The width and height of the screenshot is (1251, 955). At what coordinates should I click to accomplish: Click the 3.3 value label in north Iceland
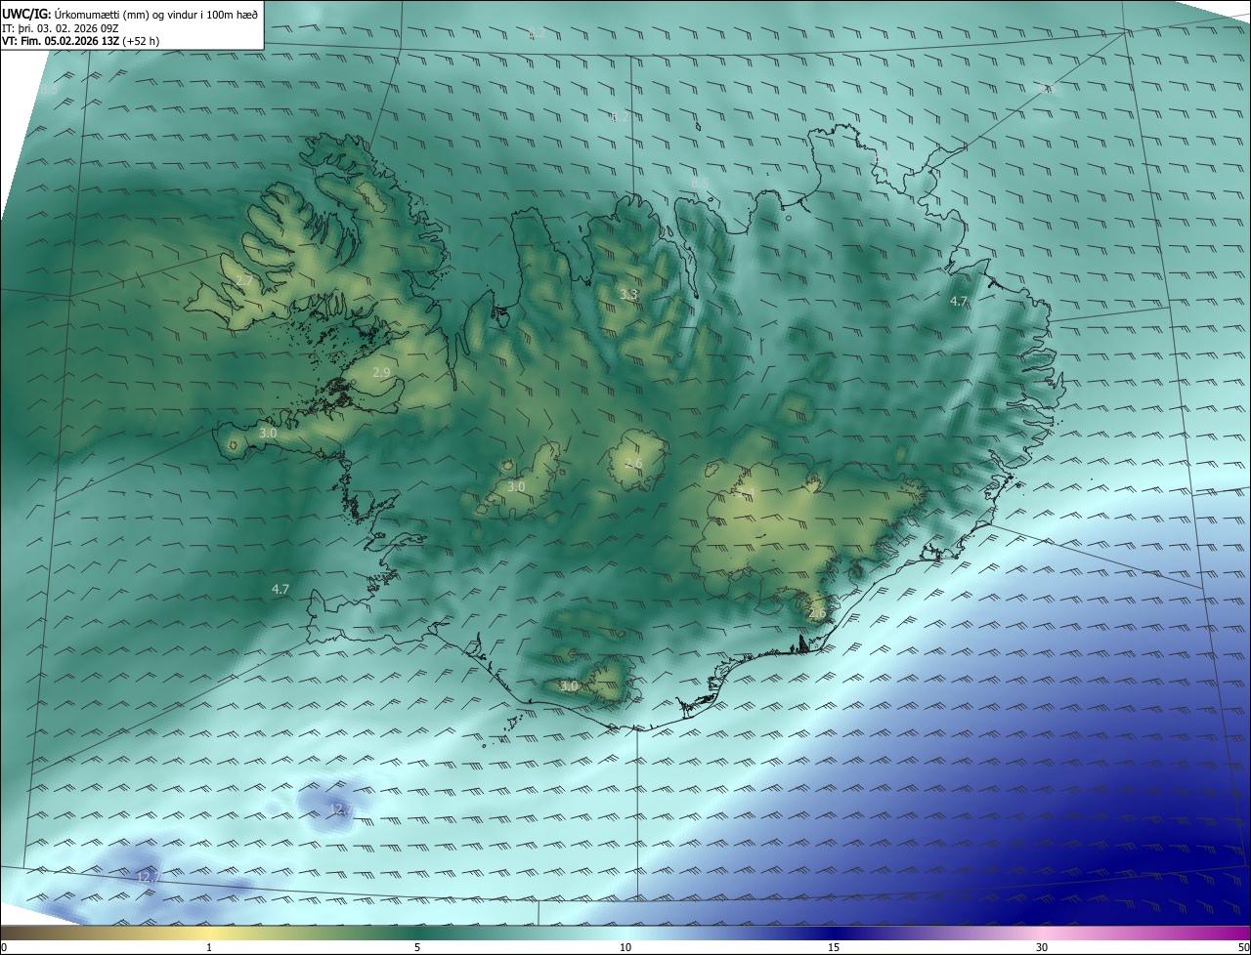629,293
